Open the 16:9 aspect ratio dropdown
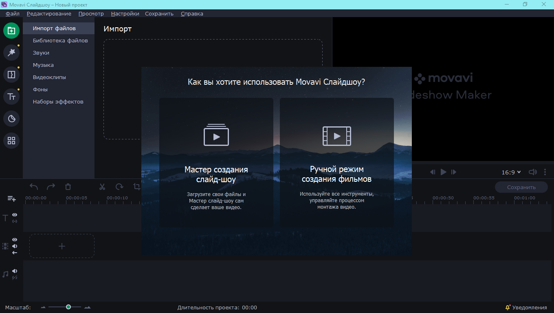The image size is (554, 313). click(x=511, y=172)
